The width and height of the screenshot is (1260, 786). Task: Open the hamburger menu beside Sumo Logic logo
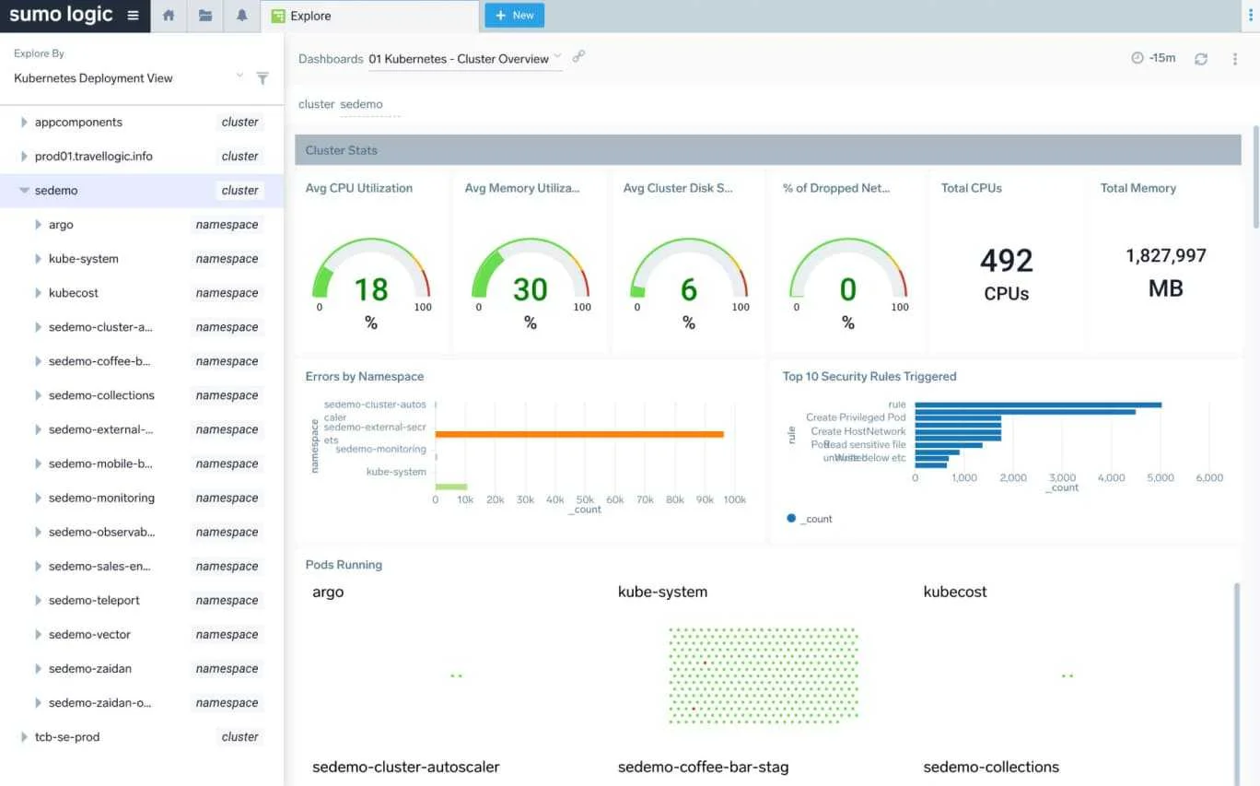pyautogui.click(x=134, y=16)
